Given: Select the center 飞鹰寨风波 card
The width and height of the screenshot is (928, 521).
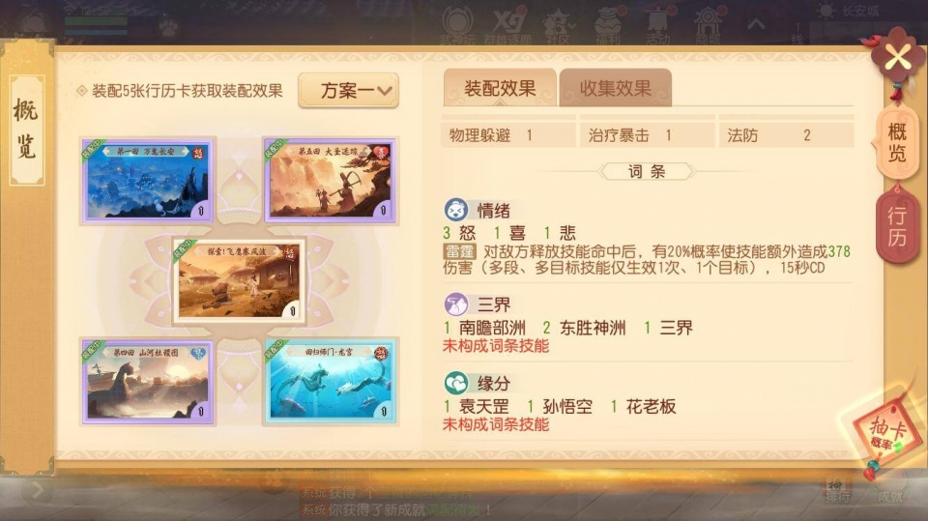Looking at the screenshot, I should click(x=239, y=281).
